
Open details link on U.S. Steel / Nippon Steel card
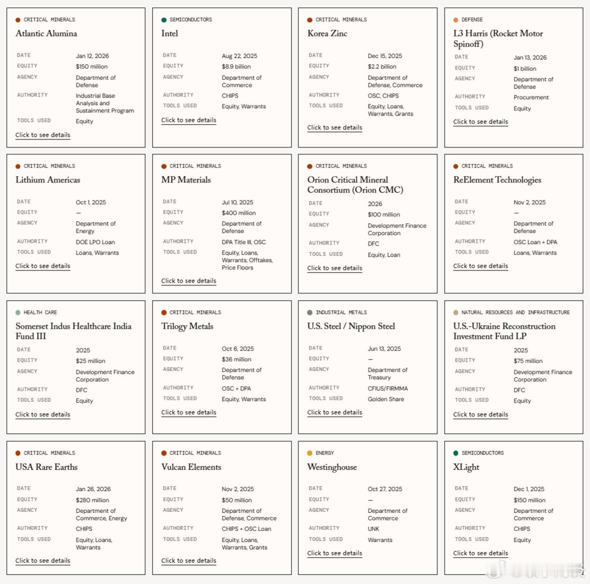[x=334, y=412]
